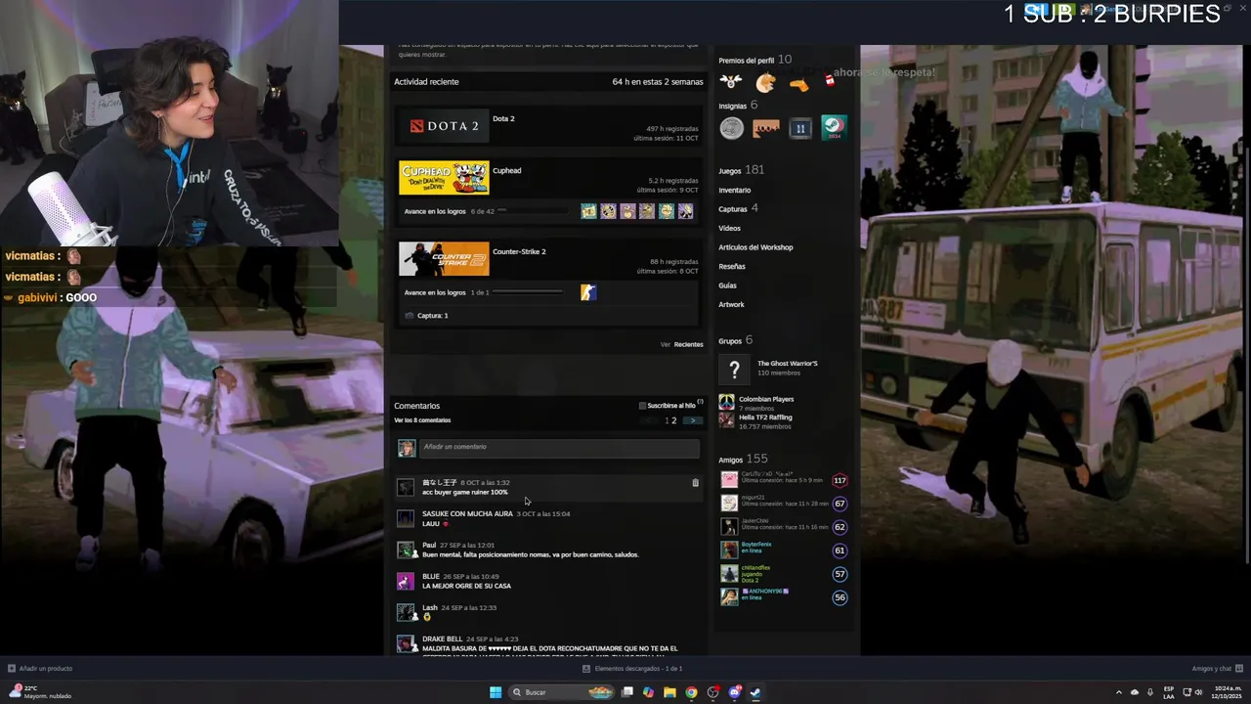Screen dimensions: 1251x704
Task: Open Ver los 8 comentarios link
Action: tap(422, 420)
